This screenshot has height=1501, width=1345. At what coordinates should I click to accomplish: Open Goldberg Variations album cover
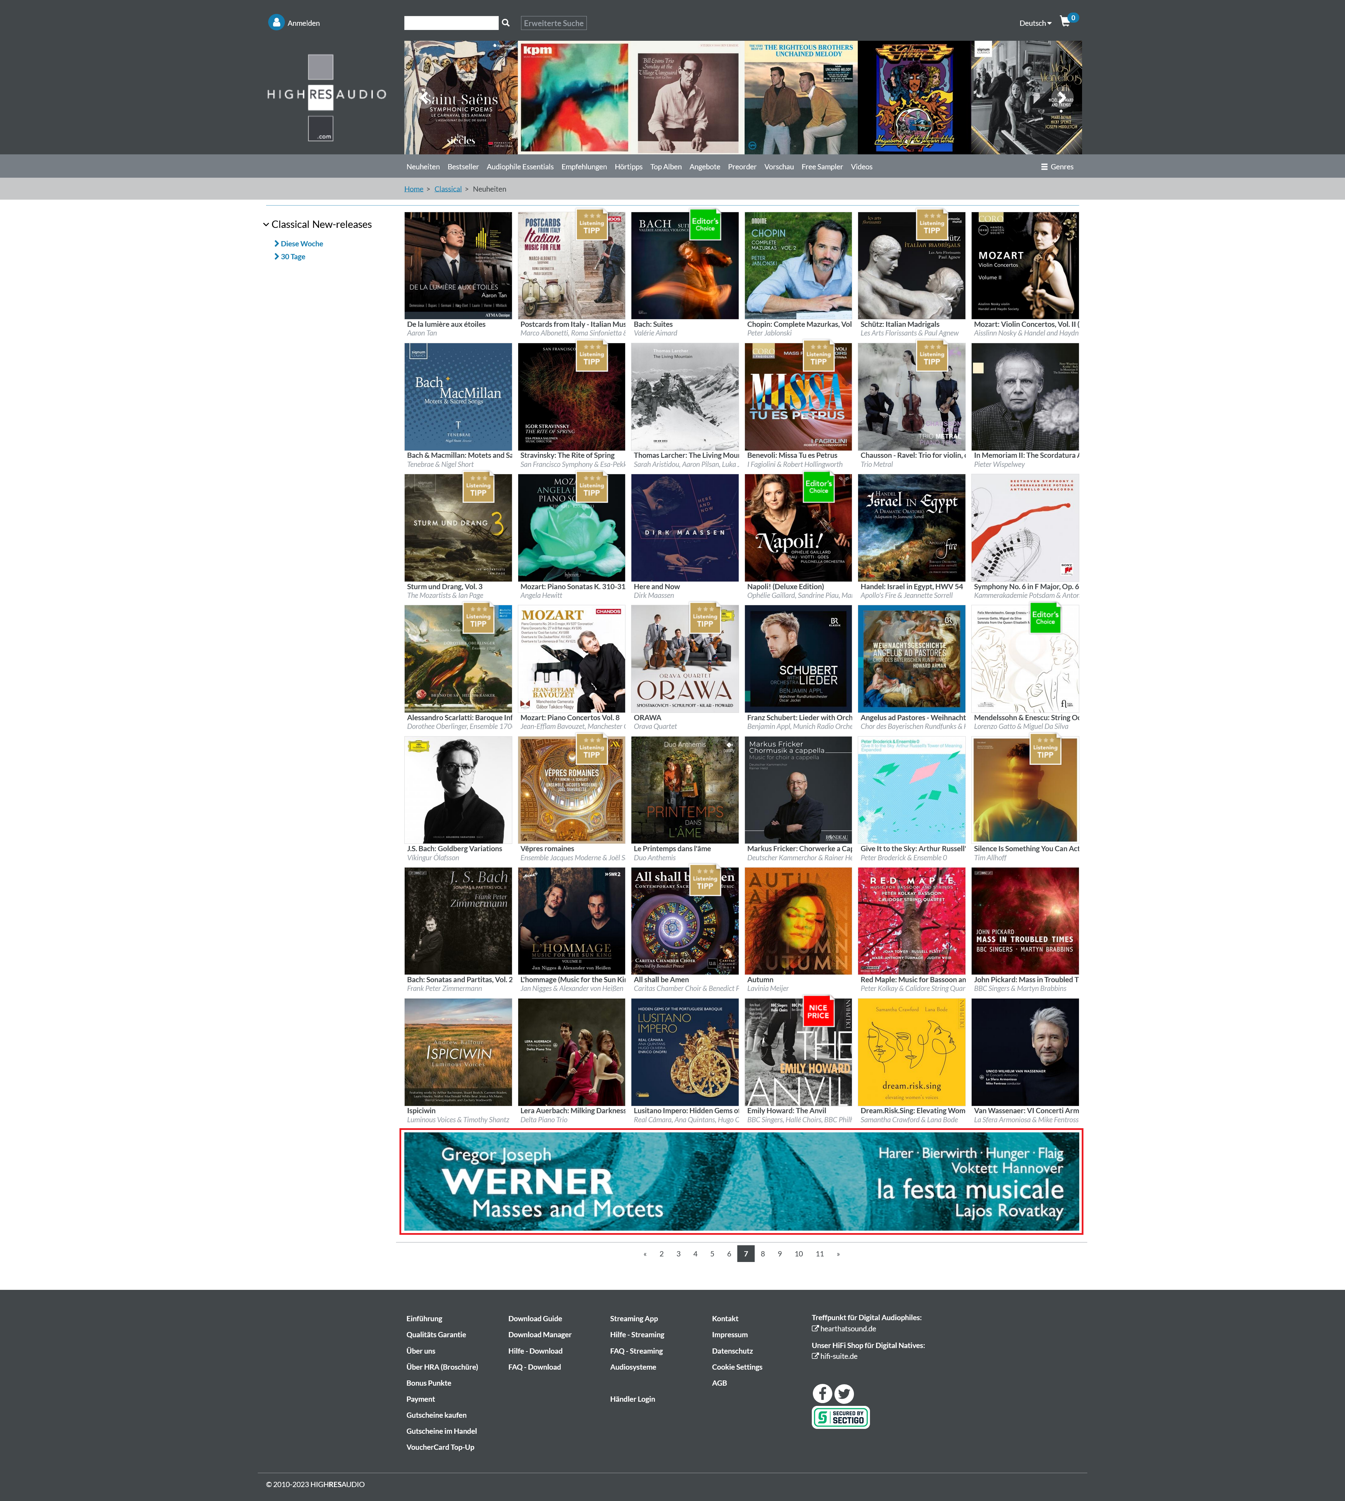pyautogui.click(x=458, y=790)
